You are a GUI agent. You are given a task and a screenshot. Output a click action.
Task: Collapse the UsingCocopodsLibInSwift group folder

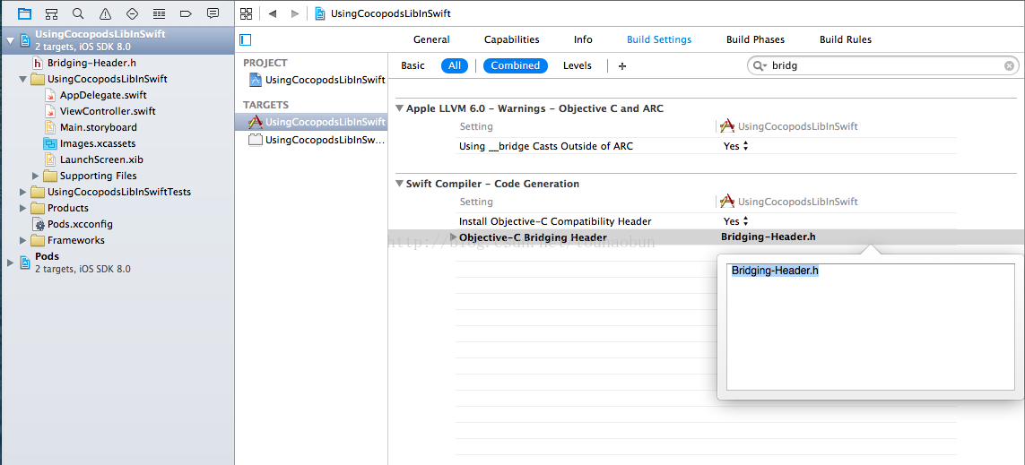(x=23, y=79)
